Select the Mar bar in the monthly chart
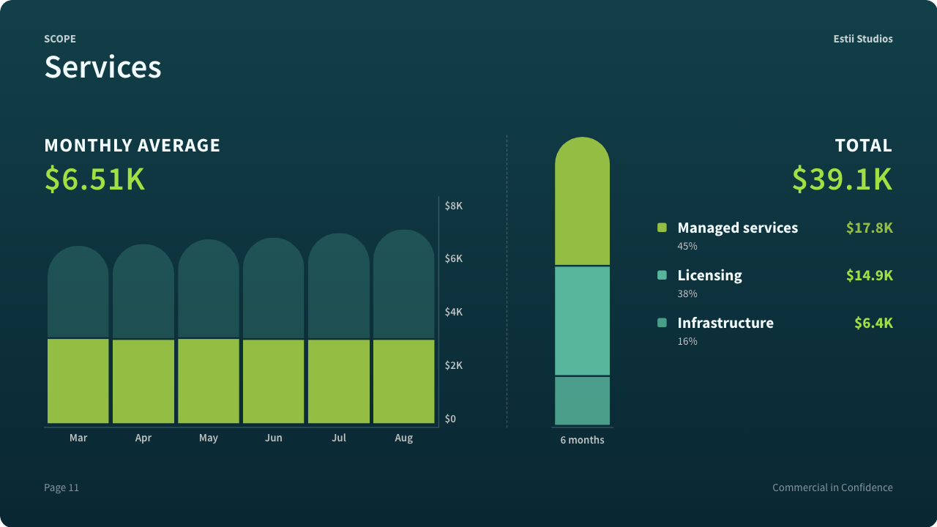Viewport: 937px width, 527px height. (78, 334)
